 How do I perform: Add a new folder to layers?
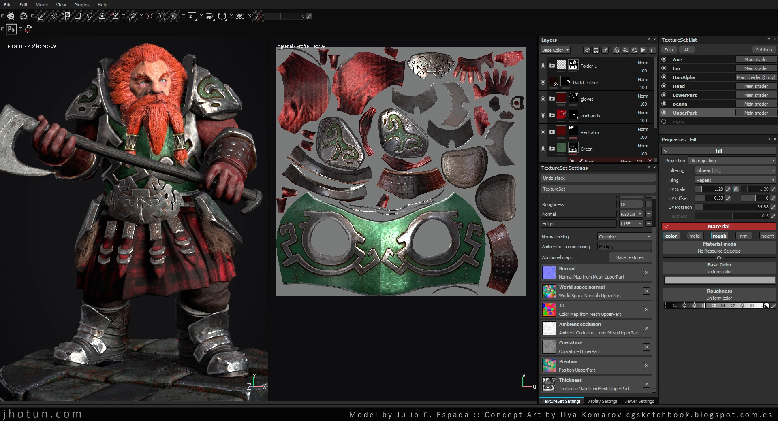coord(643,50)
